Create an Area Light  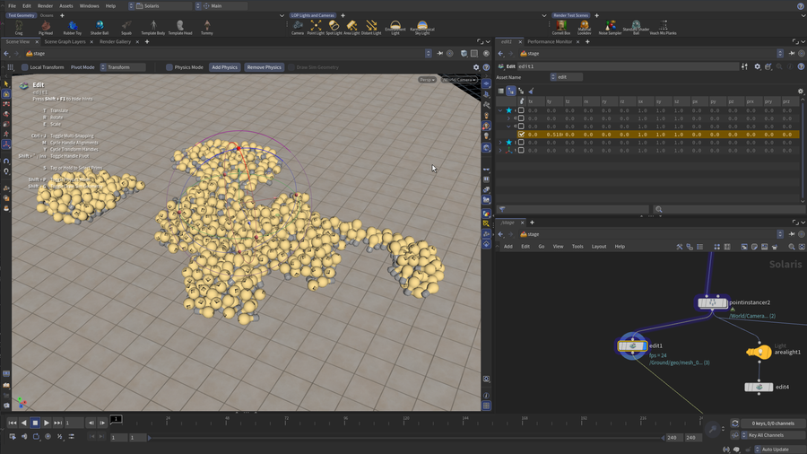pos(351,27)
